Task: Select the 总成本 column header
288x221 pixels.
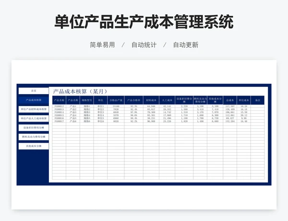Action: pyautogui.click(x=230, y=100)
